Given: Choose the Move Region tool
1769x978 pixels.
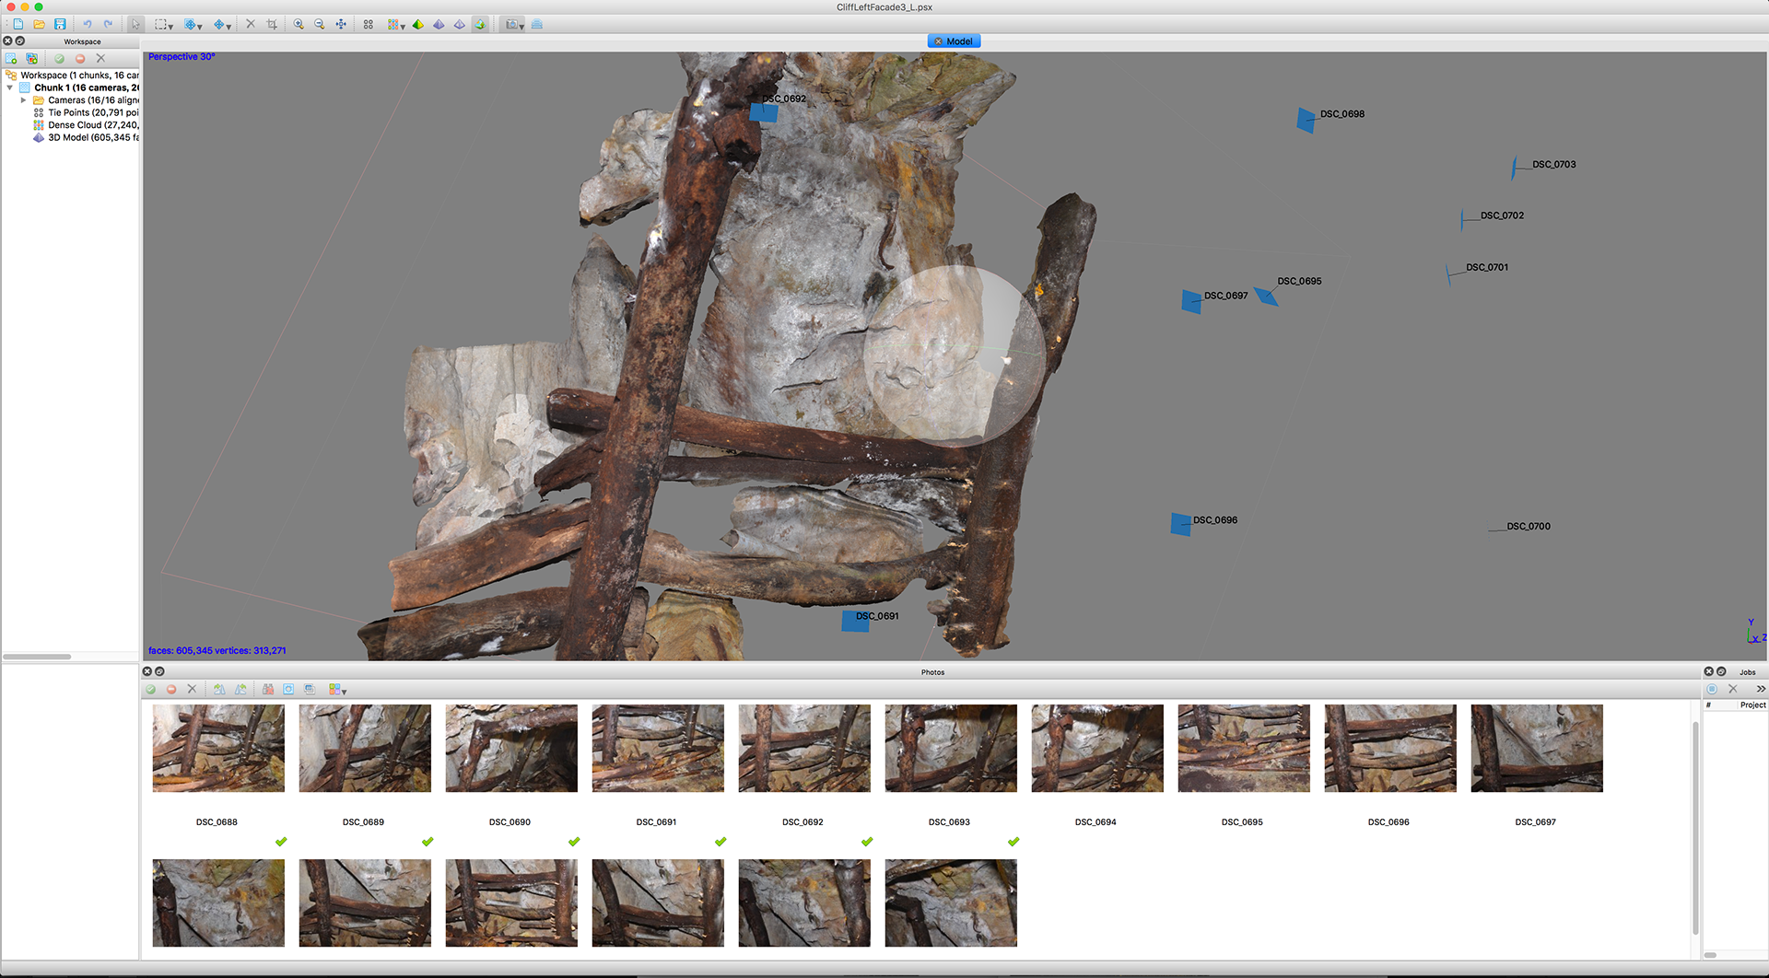Looking at the screenshot, I should pyautogui.click(x=190, y=24).
